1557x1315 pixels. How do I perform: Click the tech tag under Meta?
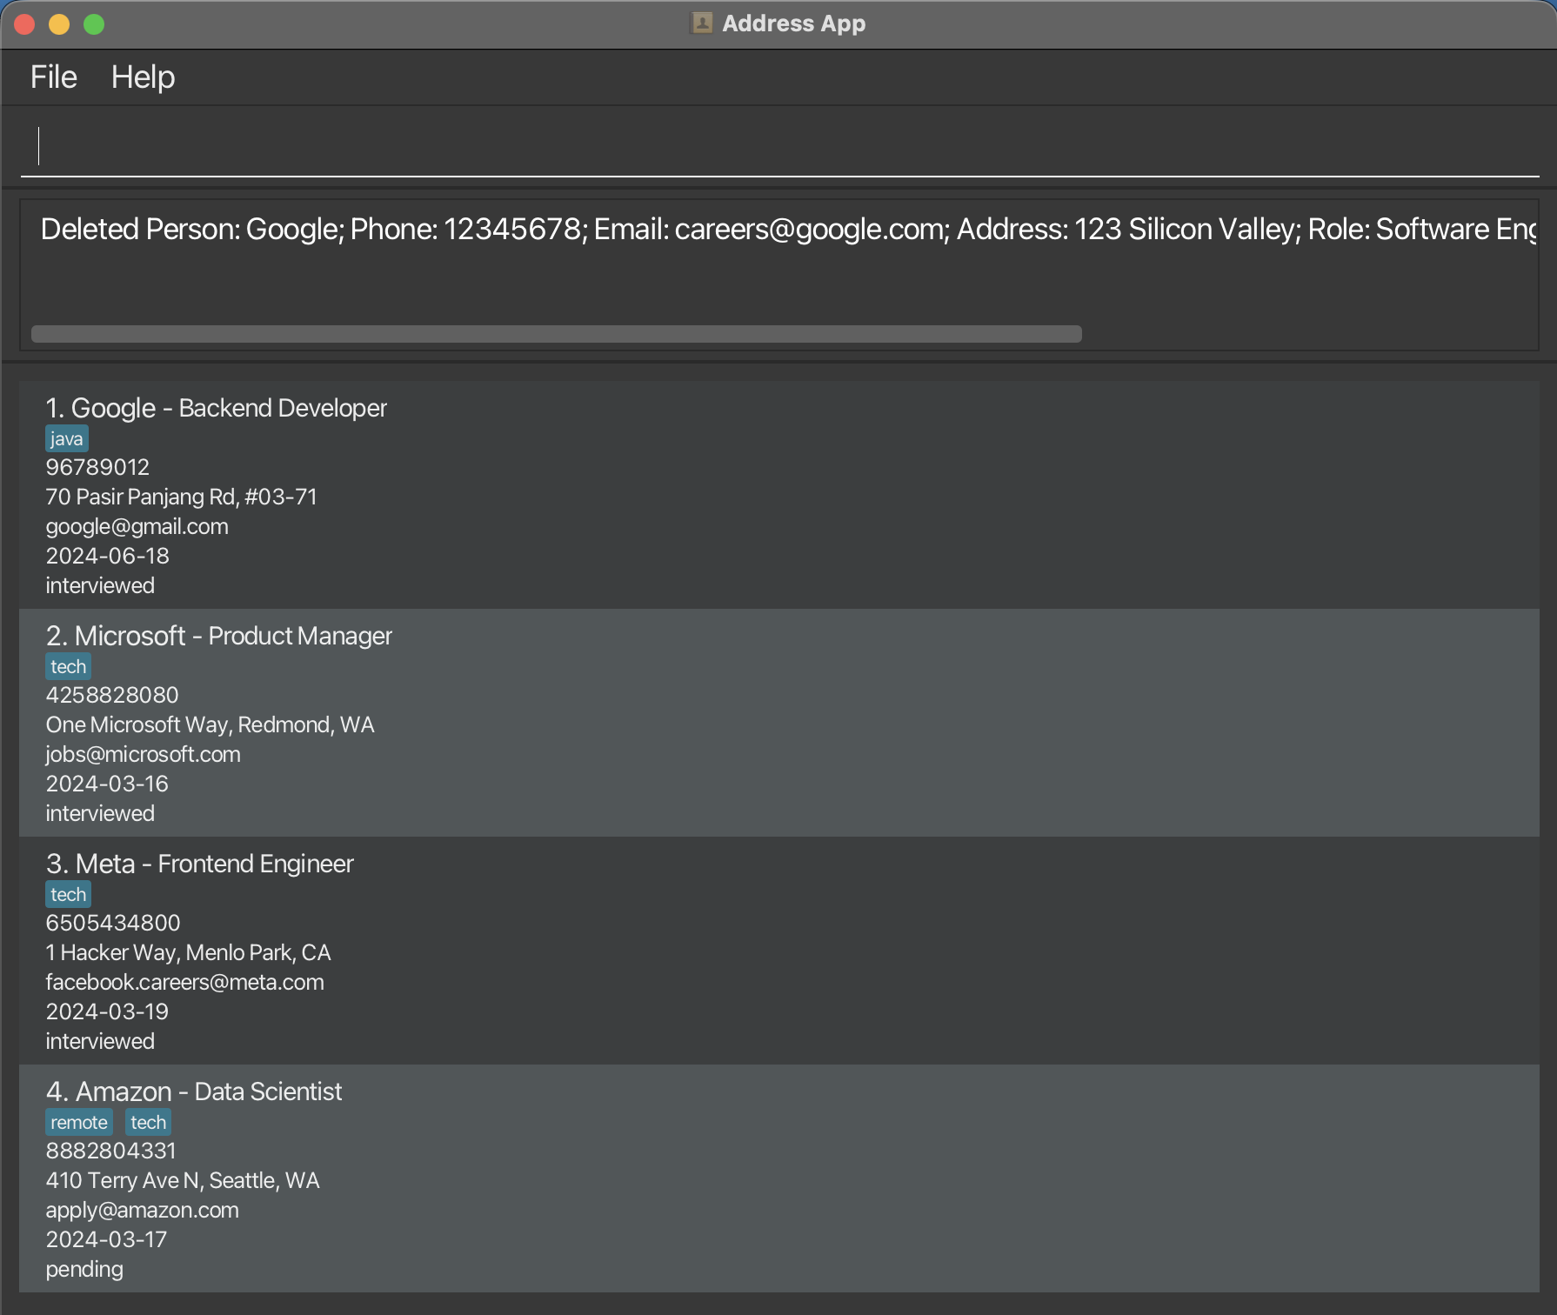click(x=68, y=895)
